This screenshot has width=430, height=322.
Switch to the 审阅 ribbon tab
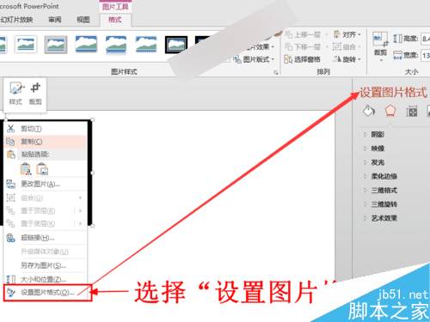(55, 20)
